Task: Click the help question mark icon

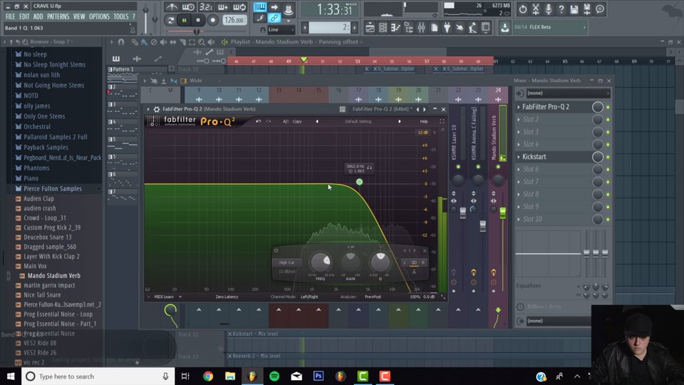Action: [561, 9]
